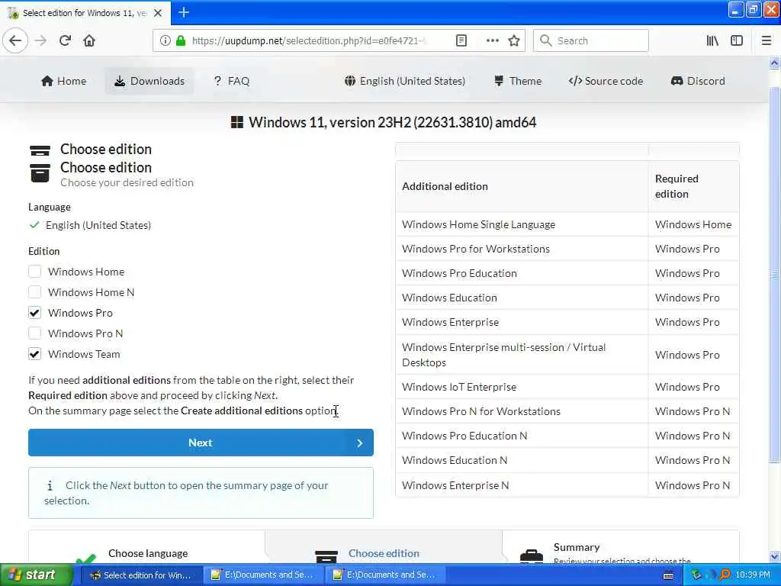Go back using the browser back arrow
This screenshot has height=586, width=781.
15,40
